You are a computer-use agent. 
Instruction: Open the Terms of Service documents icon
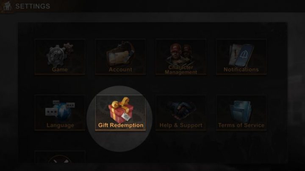click(241, 111)
